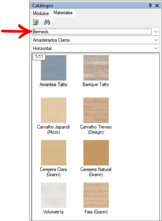Click the green arrow tree navigation icon
The height and width of the screenshot is (221, 162).
(x=36, y=22)
